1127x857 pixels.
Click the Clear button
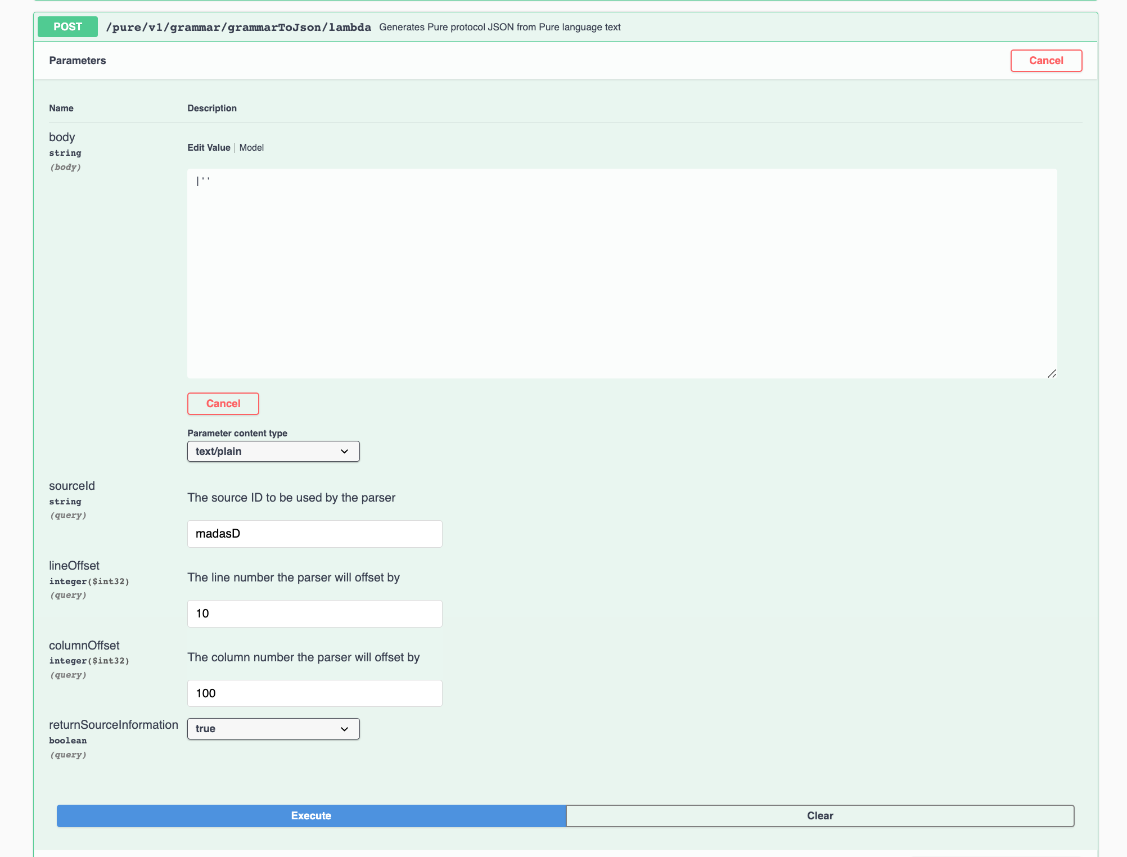pos(819,815)
